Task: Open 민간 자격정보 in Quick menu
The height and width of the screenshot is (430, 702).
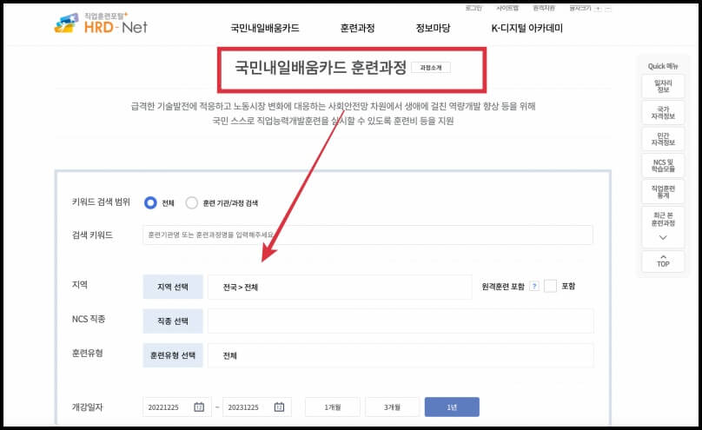Action: [663, 139]
